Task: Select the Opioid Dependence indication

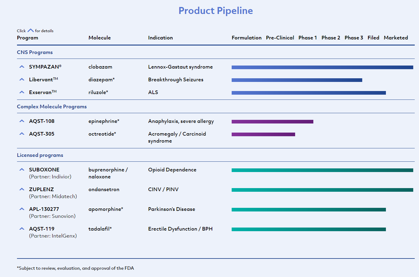Action: tap(172, 170)
